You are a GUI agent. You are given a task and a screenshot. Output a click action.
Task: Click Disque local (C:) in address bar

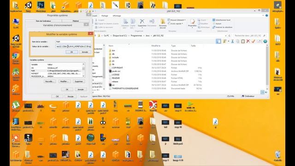tap(120, 36)
